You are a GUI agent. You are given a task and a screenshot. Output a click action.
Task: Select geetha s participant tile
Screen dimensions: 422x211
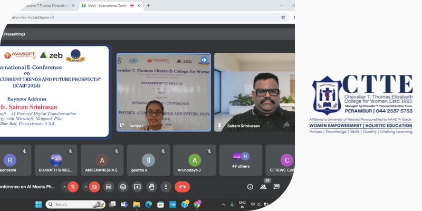[148, 160]
